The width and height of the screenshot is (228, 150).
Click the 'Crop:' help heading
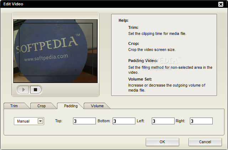[x=134, y=43]
